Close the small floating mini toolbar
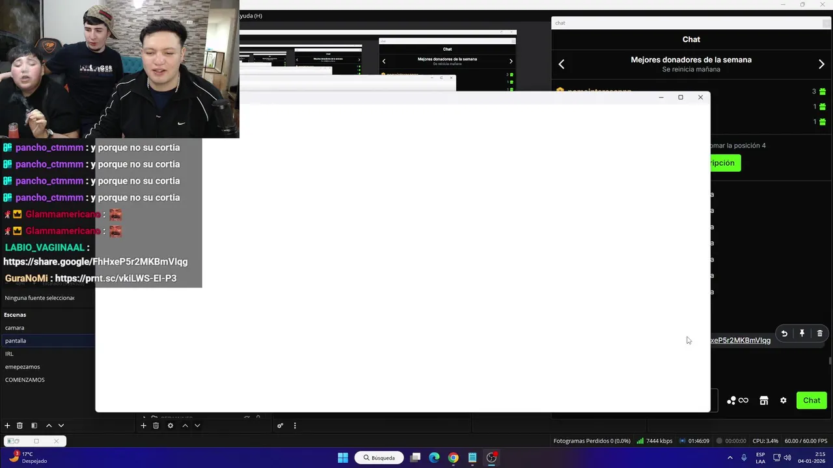This screenshot has height=468, width=833. [x=56, y=441]
